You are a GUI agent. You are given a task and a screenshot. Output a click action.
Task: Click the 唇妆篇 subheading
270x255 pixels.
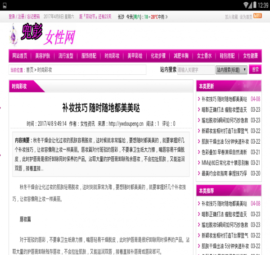click(25, 219)
